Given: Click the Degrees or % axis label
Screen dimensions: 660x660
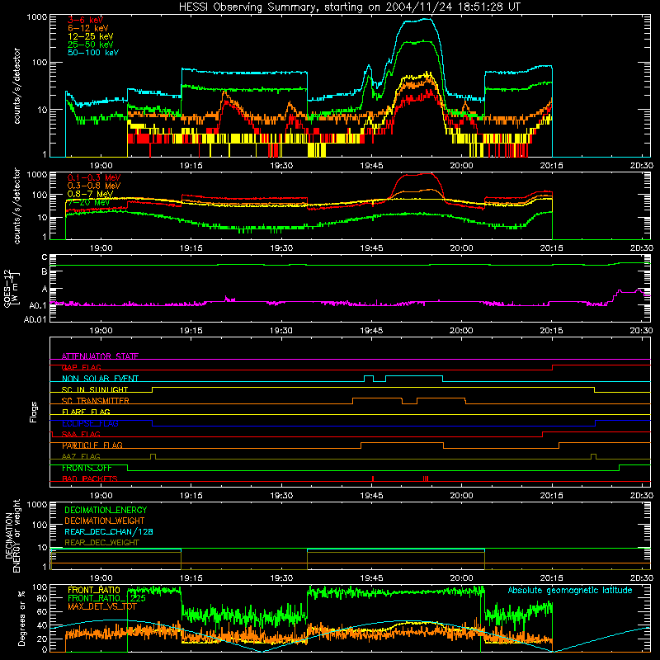Looking at the screenshot, I should (21, 618).
